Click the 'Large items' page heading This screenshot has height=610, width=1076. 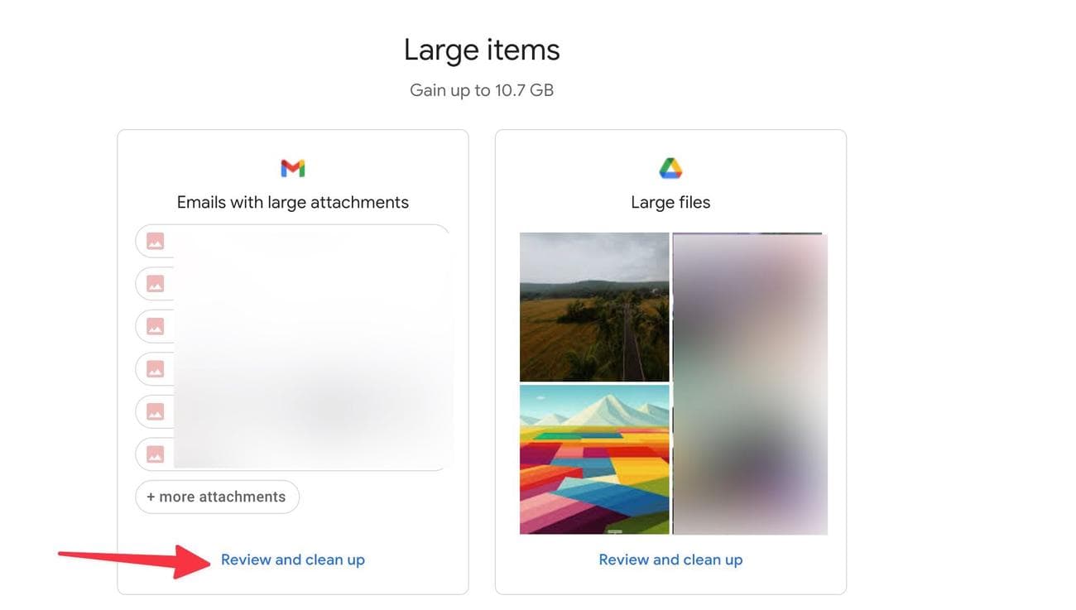[482, 50]
